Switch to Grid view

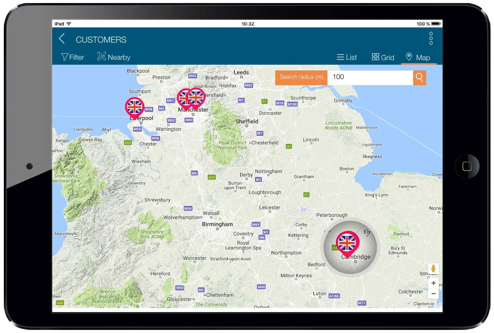383,57
